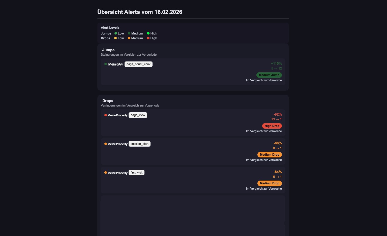Click the Medium Jump badge
The width and height of the screenshot is (387, 236).
pos(269,75)
